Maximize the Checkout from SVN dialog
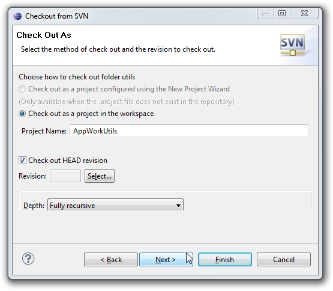Image resolution: width=333 pixels, height=291 pixels. (282, 14)
